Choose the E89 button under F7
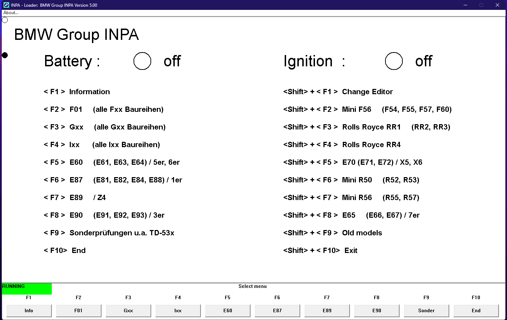507x320 pixels. tap(327, 310)
